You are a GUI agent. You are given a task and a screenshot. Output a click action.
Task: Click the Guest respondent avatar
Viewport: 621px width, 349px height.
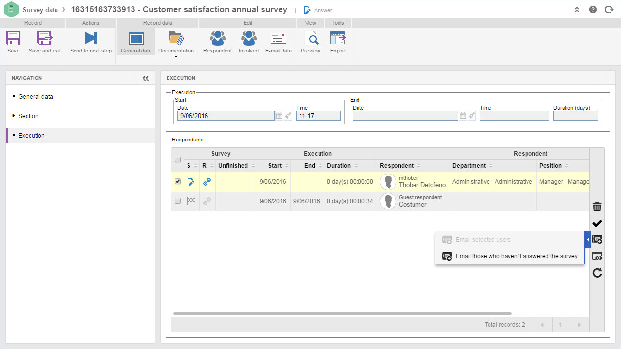(388, 201)
